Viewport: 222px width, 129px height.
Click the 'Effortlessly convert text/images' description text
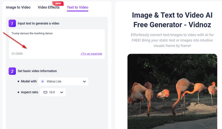(172, 40)
